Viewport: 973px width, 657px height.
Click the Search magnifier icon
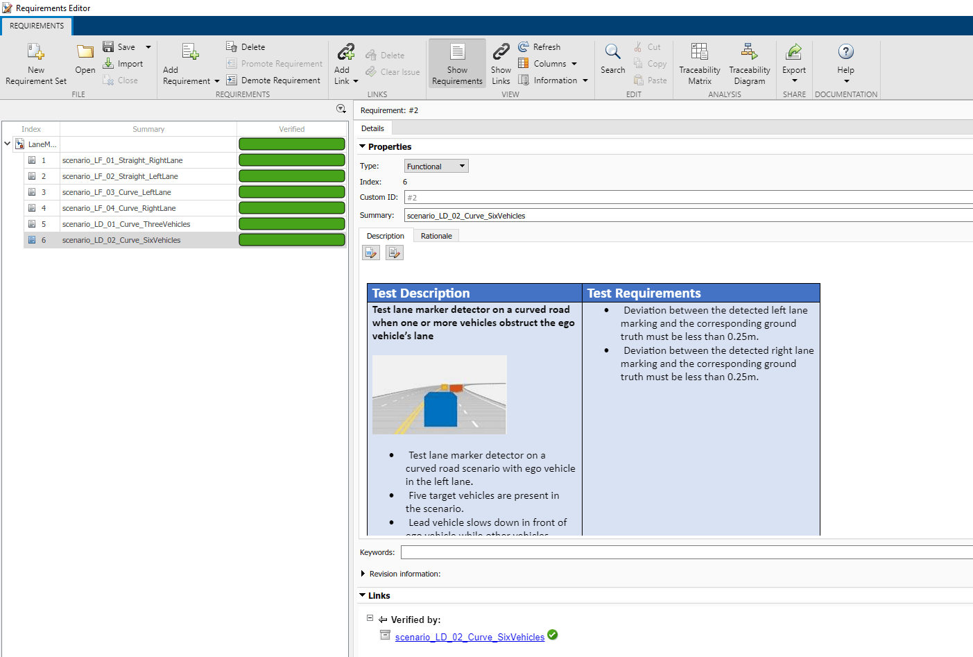tap(612, 53)
